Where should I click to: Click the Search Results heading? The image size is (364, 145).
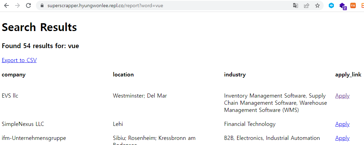coord(39,27)
